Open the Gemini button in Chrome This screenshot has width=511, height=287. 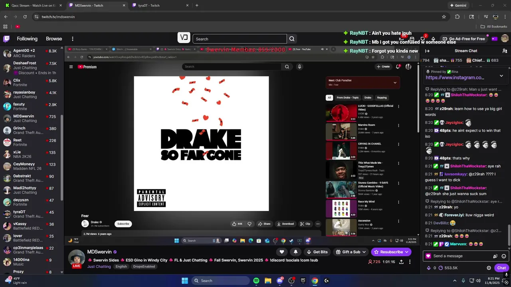click(458, 6)
